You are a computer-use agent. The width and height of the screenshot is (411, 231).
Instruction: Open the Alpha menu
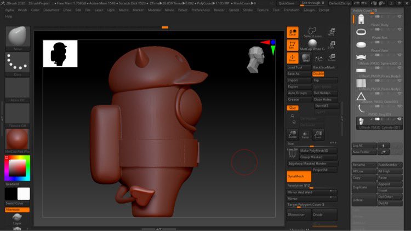9,10
